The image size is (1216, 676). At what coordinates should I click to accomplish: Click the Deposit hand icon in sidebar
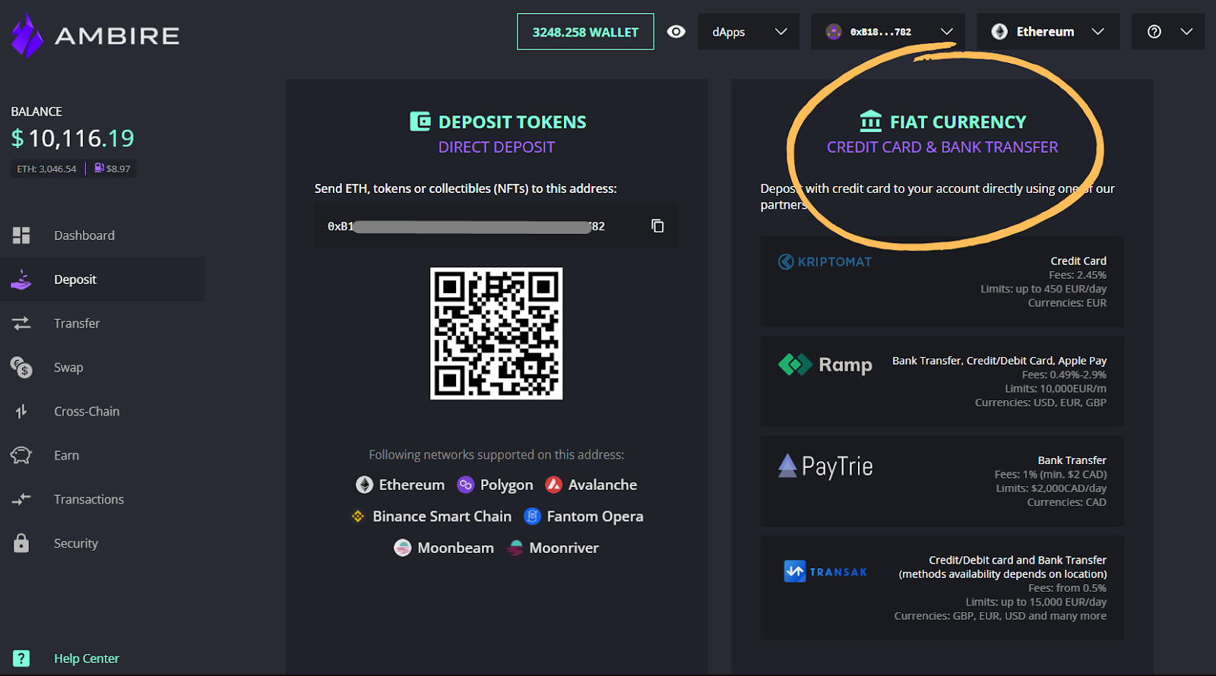(x=21, y=280)
